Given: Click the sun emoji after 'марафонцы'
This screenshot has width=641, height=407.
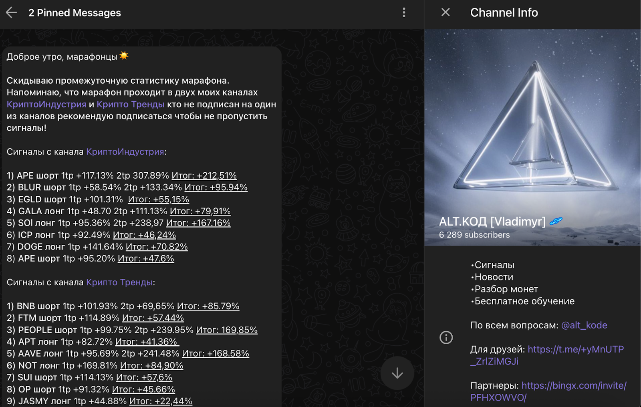Looking at the screenshot, I should point(124,56).
